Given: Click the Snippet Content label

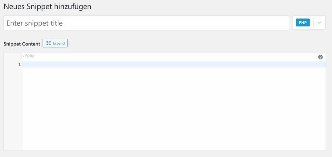Looking at the screenshot, I should [22, 44].
